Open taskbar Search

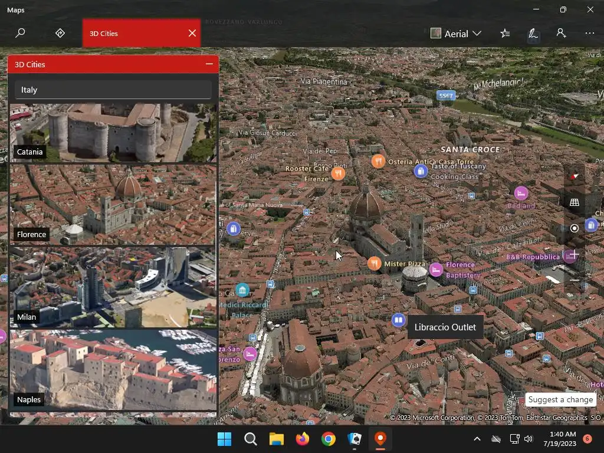(250, 439)
